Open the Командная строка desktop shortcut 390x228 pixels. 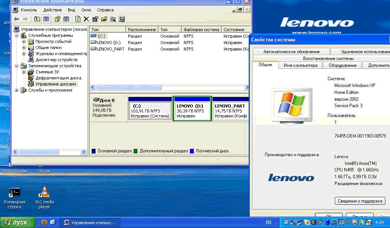[14, 198]
